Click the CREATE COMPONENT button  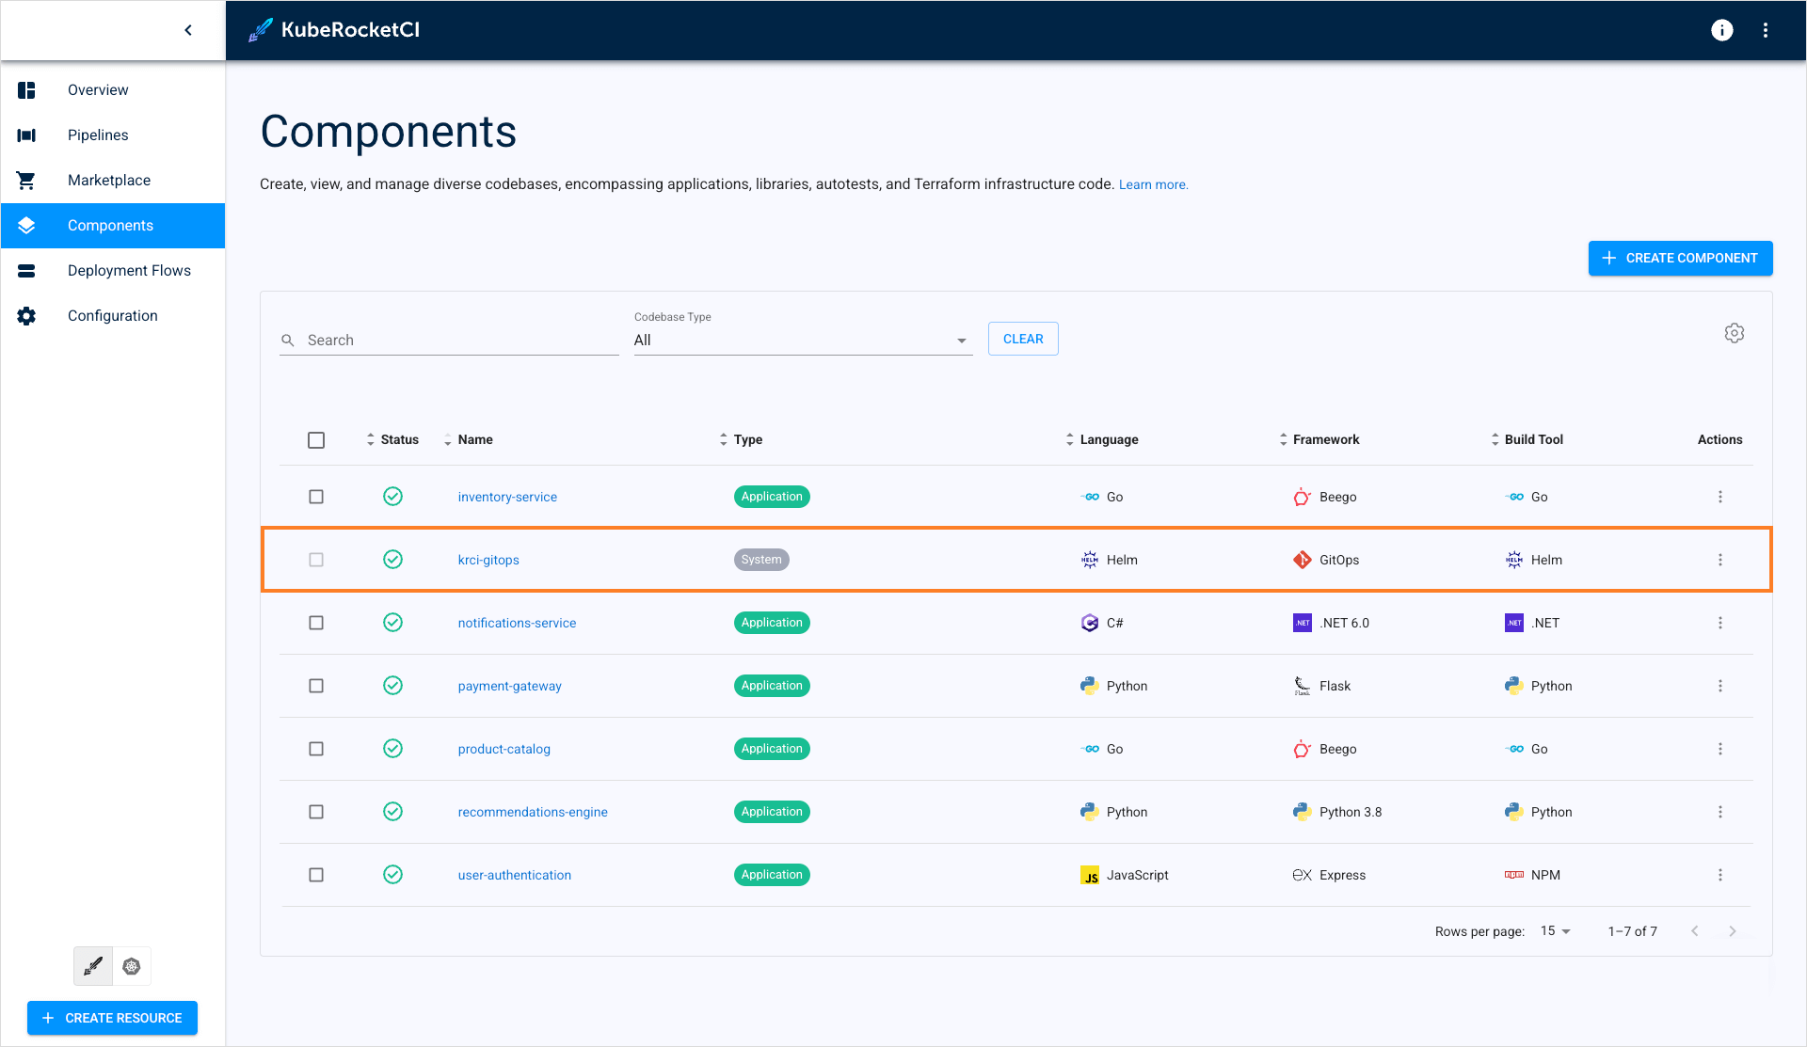1680,258
